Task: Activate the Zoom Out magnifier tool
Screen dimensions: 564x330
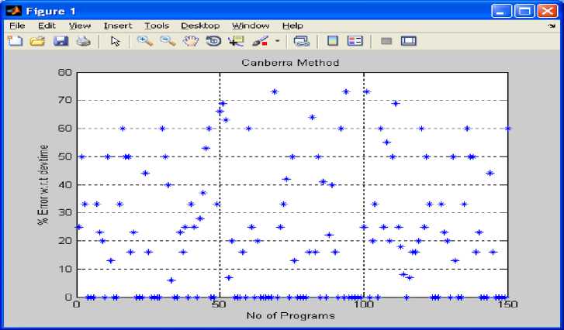Action: [168, 41]
